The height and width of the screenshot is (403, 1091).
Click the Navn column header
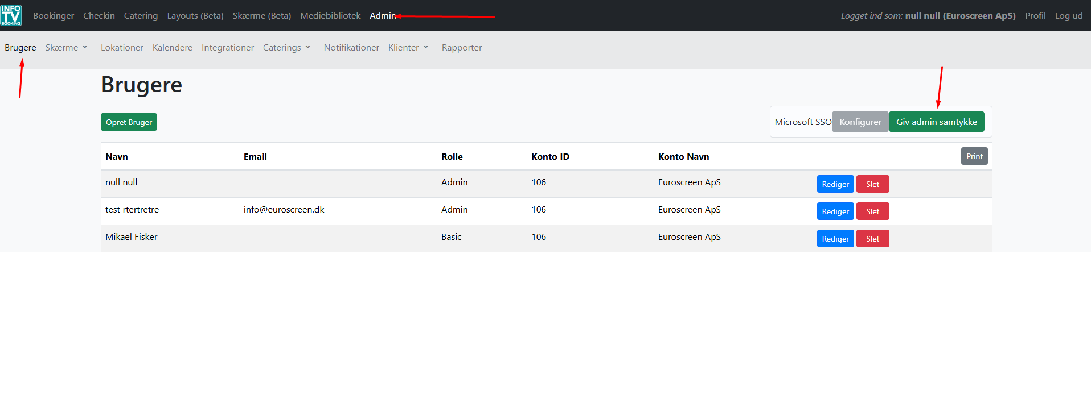[117, 157]
